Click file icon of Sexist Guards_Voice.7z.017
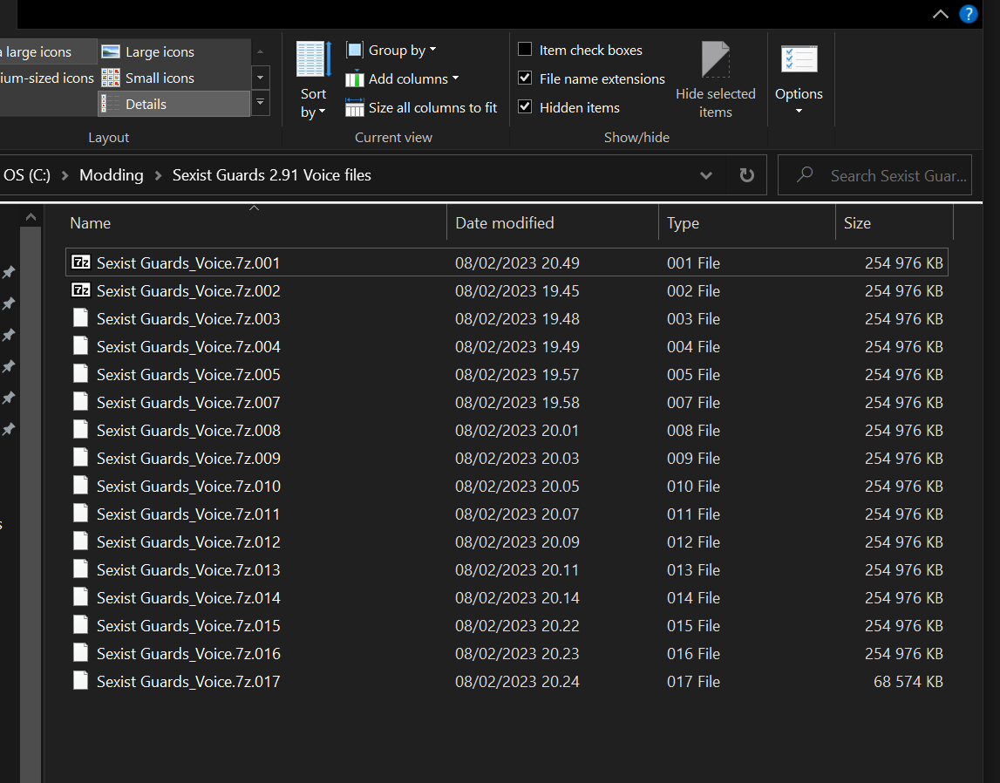1000x783 pixels. (80, 680)
